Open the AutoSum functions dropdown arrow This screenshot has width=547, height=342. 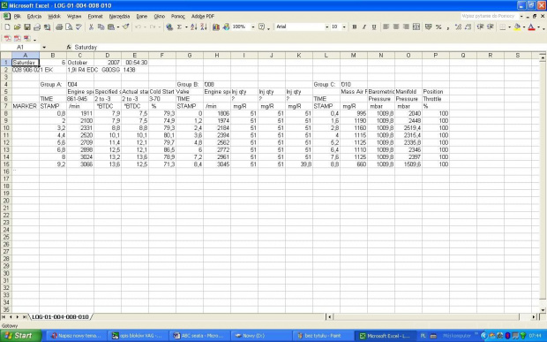coord(186,27)
